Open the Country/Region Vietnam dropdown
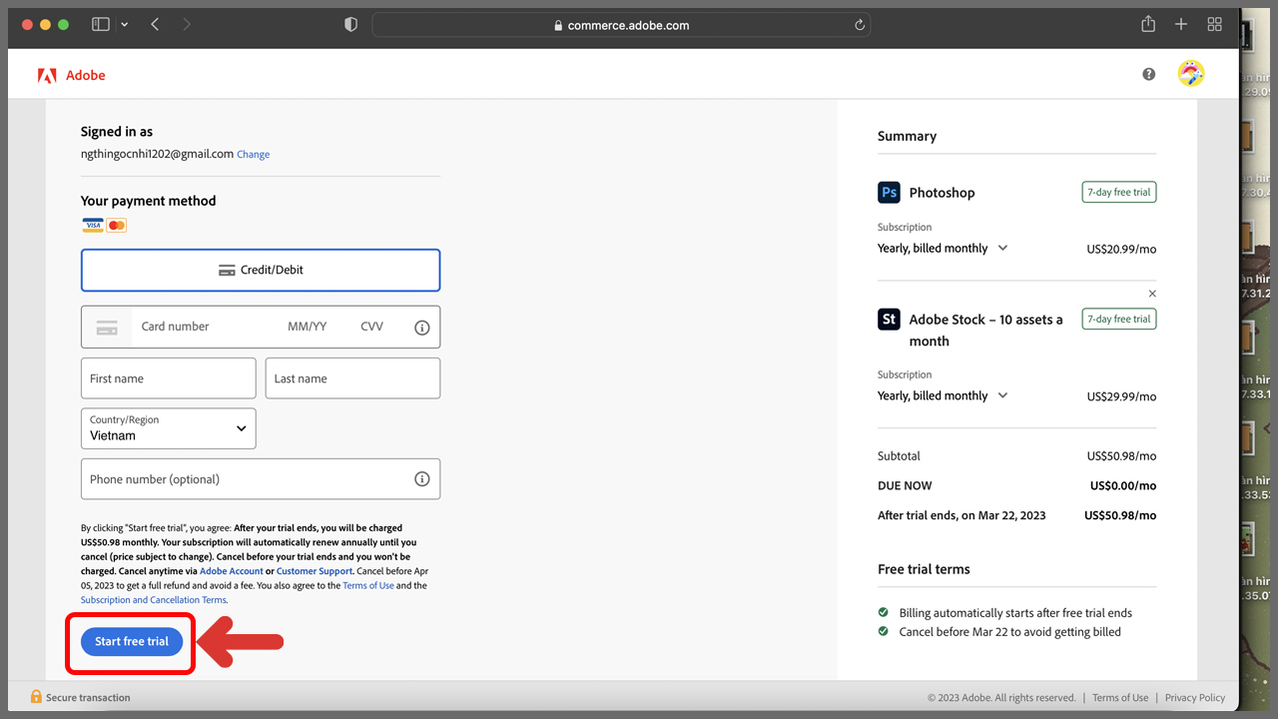 tap(168, 428)
